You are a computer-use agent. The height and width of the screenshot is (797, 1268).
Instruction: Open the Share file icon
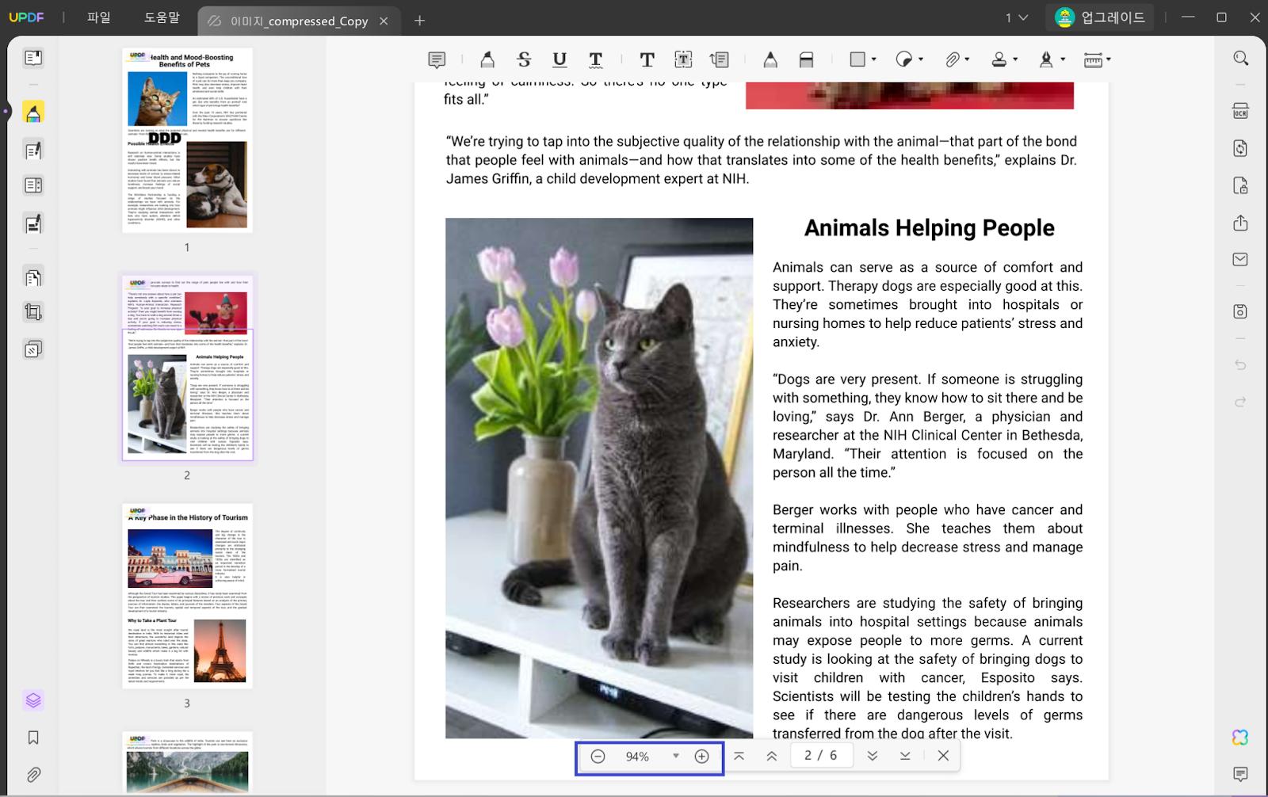[1241, 223]
